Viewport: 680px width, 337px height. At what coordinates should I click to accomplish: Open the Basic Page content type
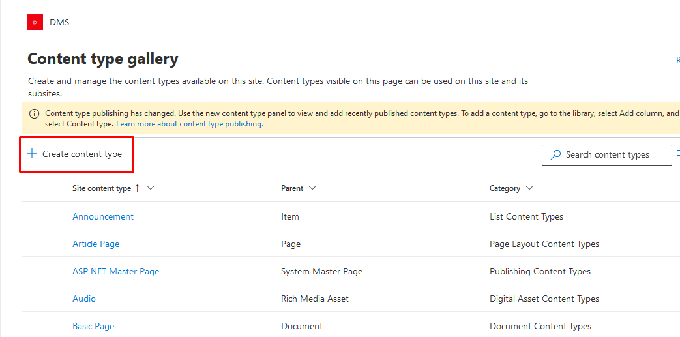(93, 326)
